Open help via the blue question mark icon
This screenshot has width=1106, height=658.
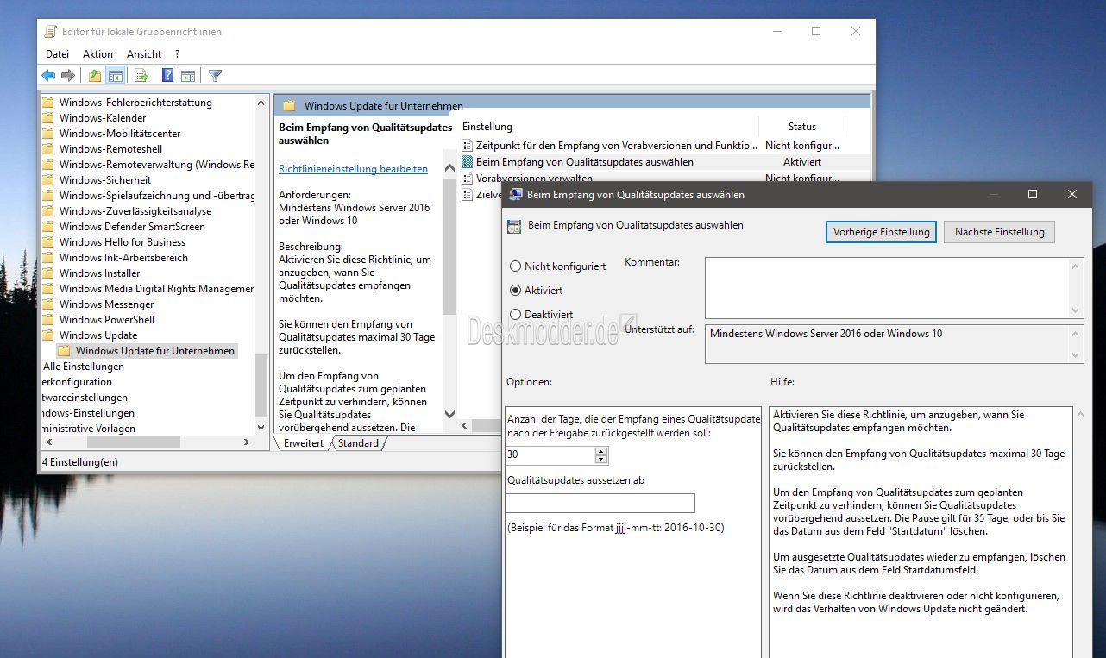pos(168,76)
